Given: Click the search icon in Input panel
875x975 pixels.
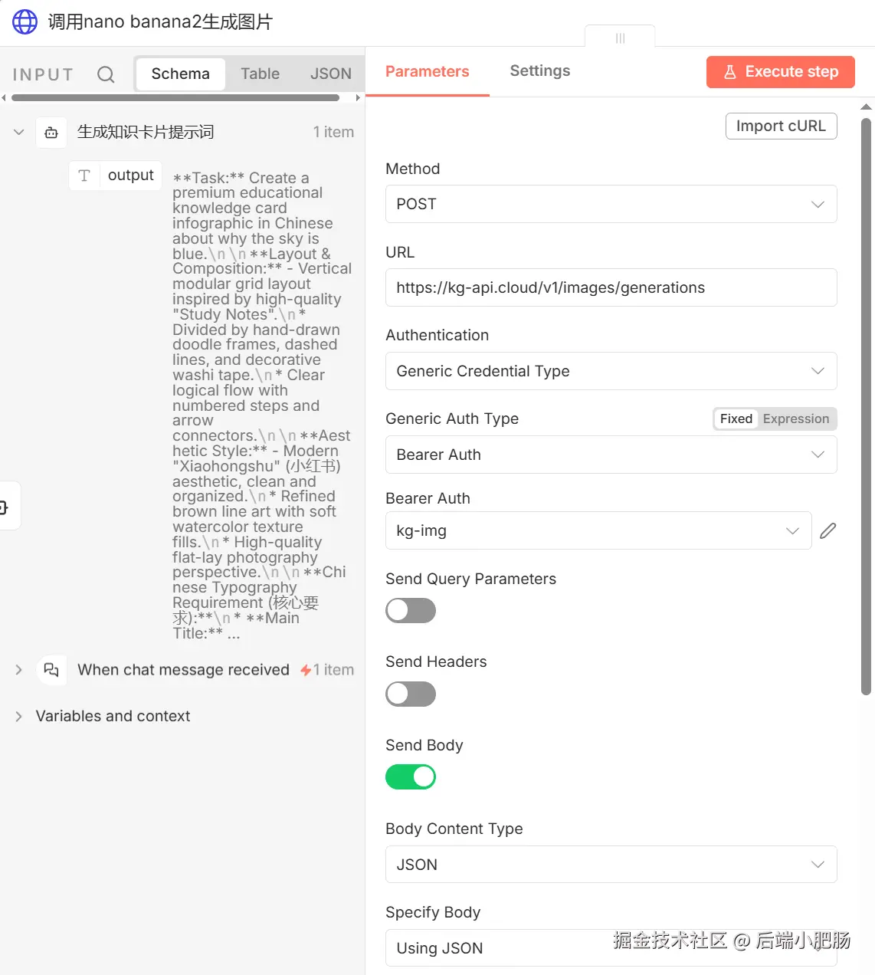Looking at the screenshot, I should pos(106,74).
